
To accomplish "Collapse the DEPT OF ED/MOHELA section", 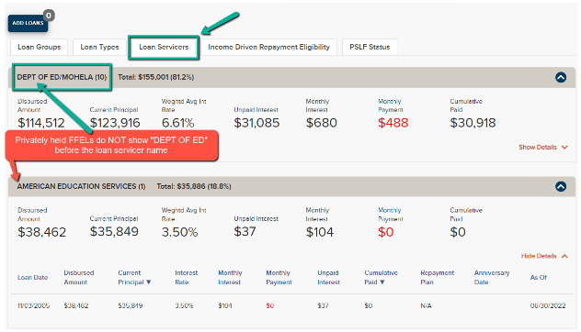I will point(561,77).
